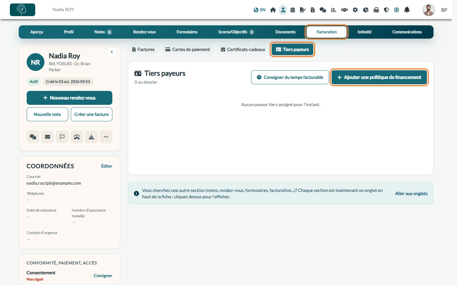
Task: Switch to the Documents tab
Action: 285,32
